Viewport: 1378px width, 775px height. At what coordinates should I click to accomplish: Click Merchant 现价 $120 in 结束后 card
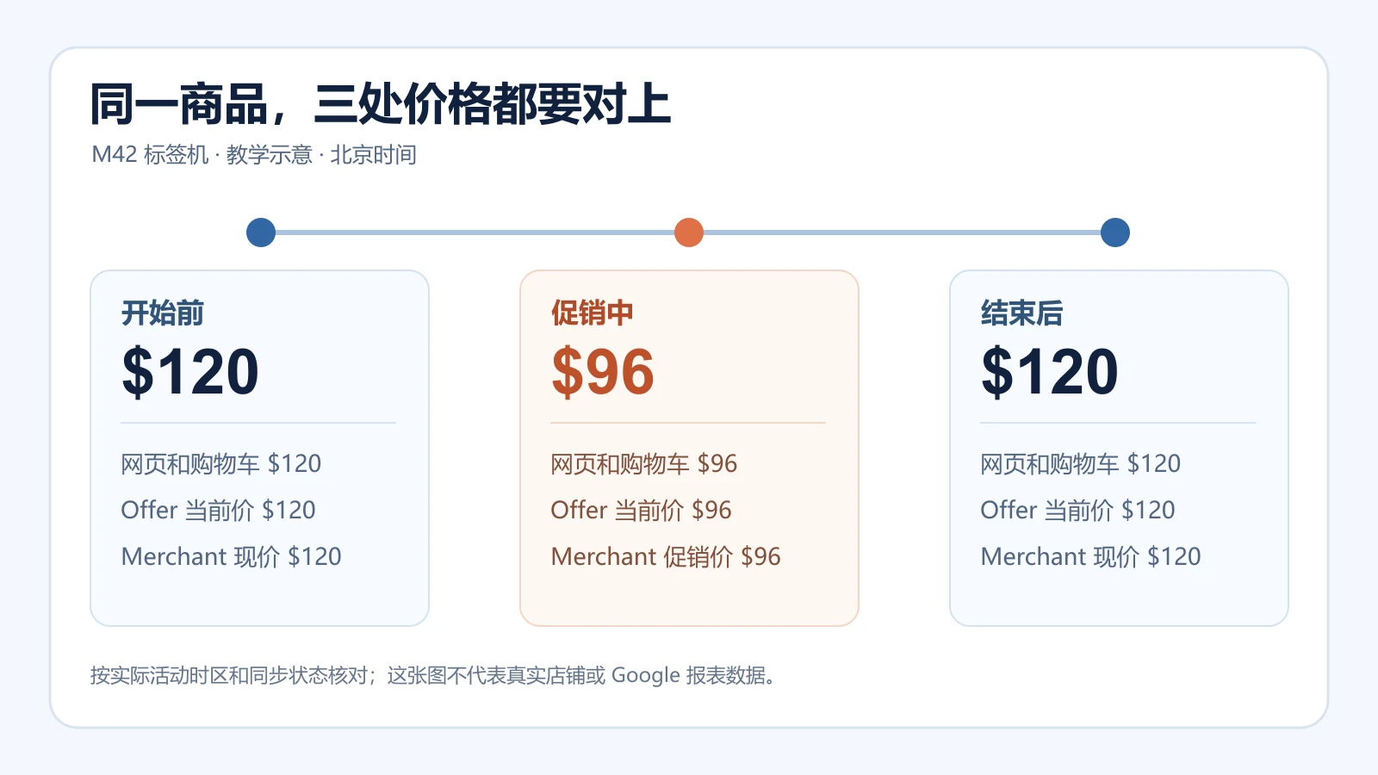tap(1091, 557)
